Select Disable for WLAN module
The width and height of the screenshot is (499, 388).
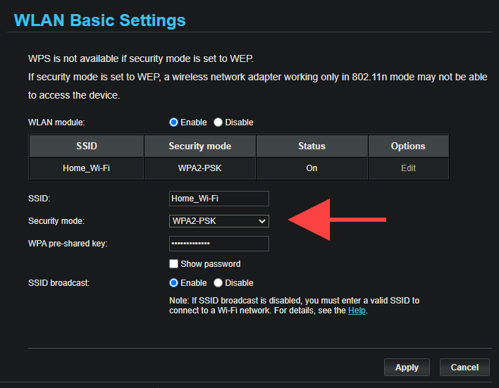pos(218,123)
